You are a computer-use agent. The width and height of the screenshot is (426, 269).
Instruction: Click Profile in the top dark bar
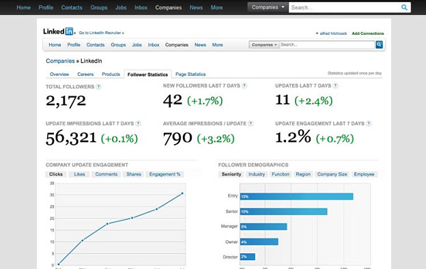click(x=46, y=8)
